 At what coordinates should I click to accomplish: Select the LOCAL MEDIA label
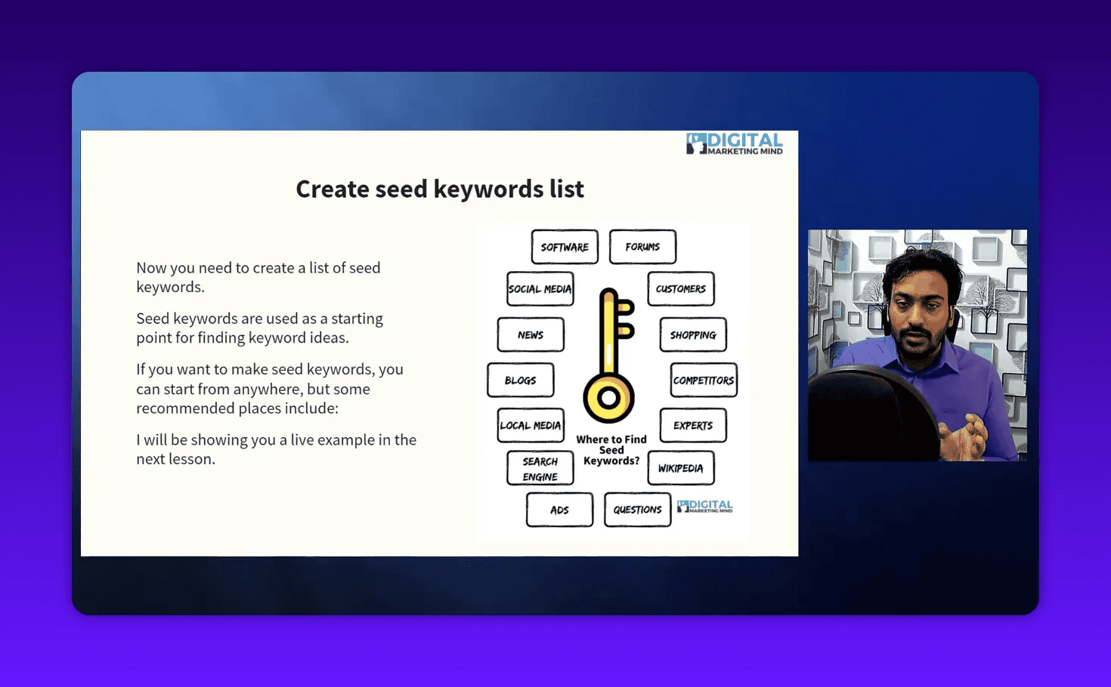click(x=530, y=425)
